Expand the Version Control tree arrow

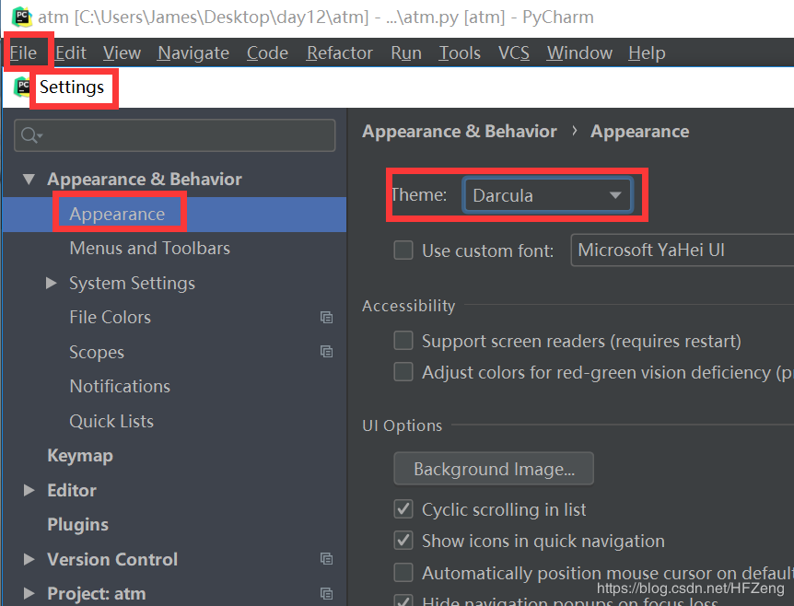click(29, 559)
